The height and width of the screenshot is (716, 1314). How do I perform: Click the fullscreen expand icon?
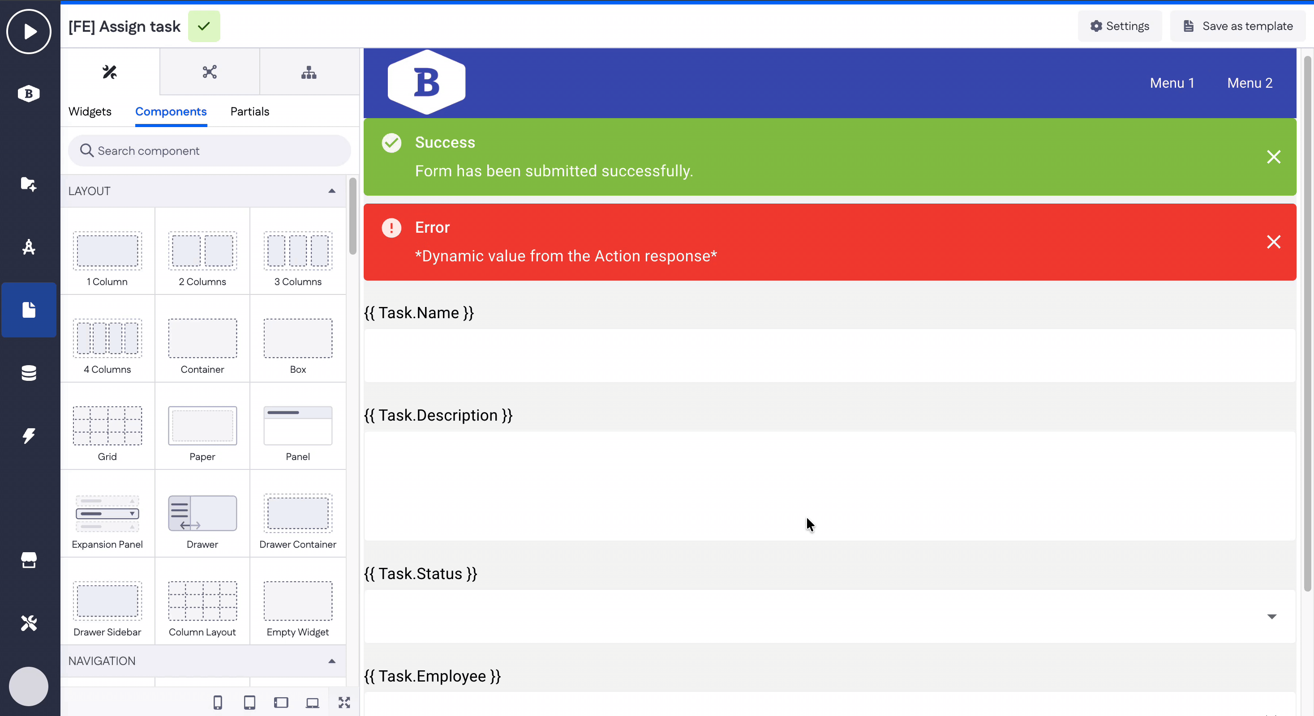pos(344,703)
